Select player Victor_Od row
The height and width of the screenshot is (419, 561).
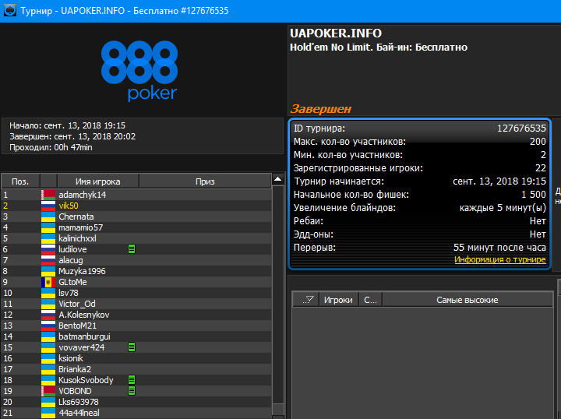pos(136,304)
